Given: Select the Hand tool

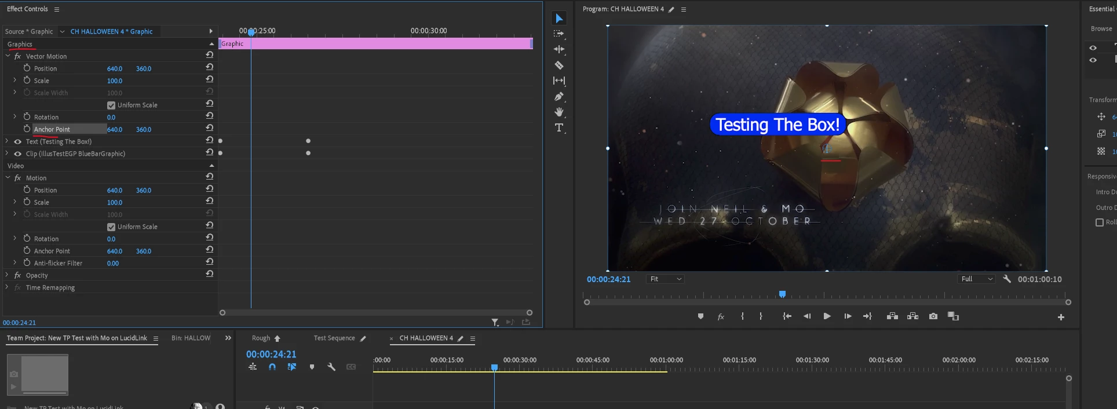Looking at the screenshot, I should click(x=559, y=112).
